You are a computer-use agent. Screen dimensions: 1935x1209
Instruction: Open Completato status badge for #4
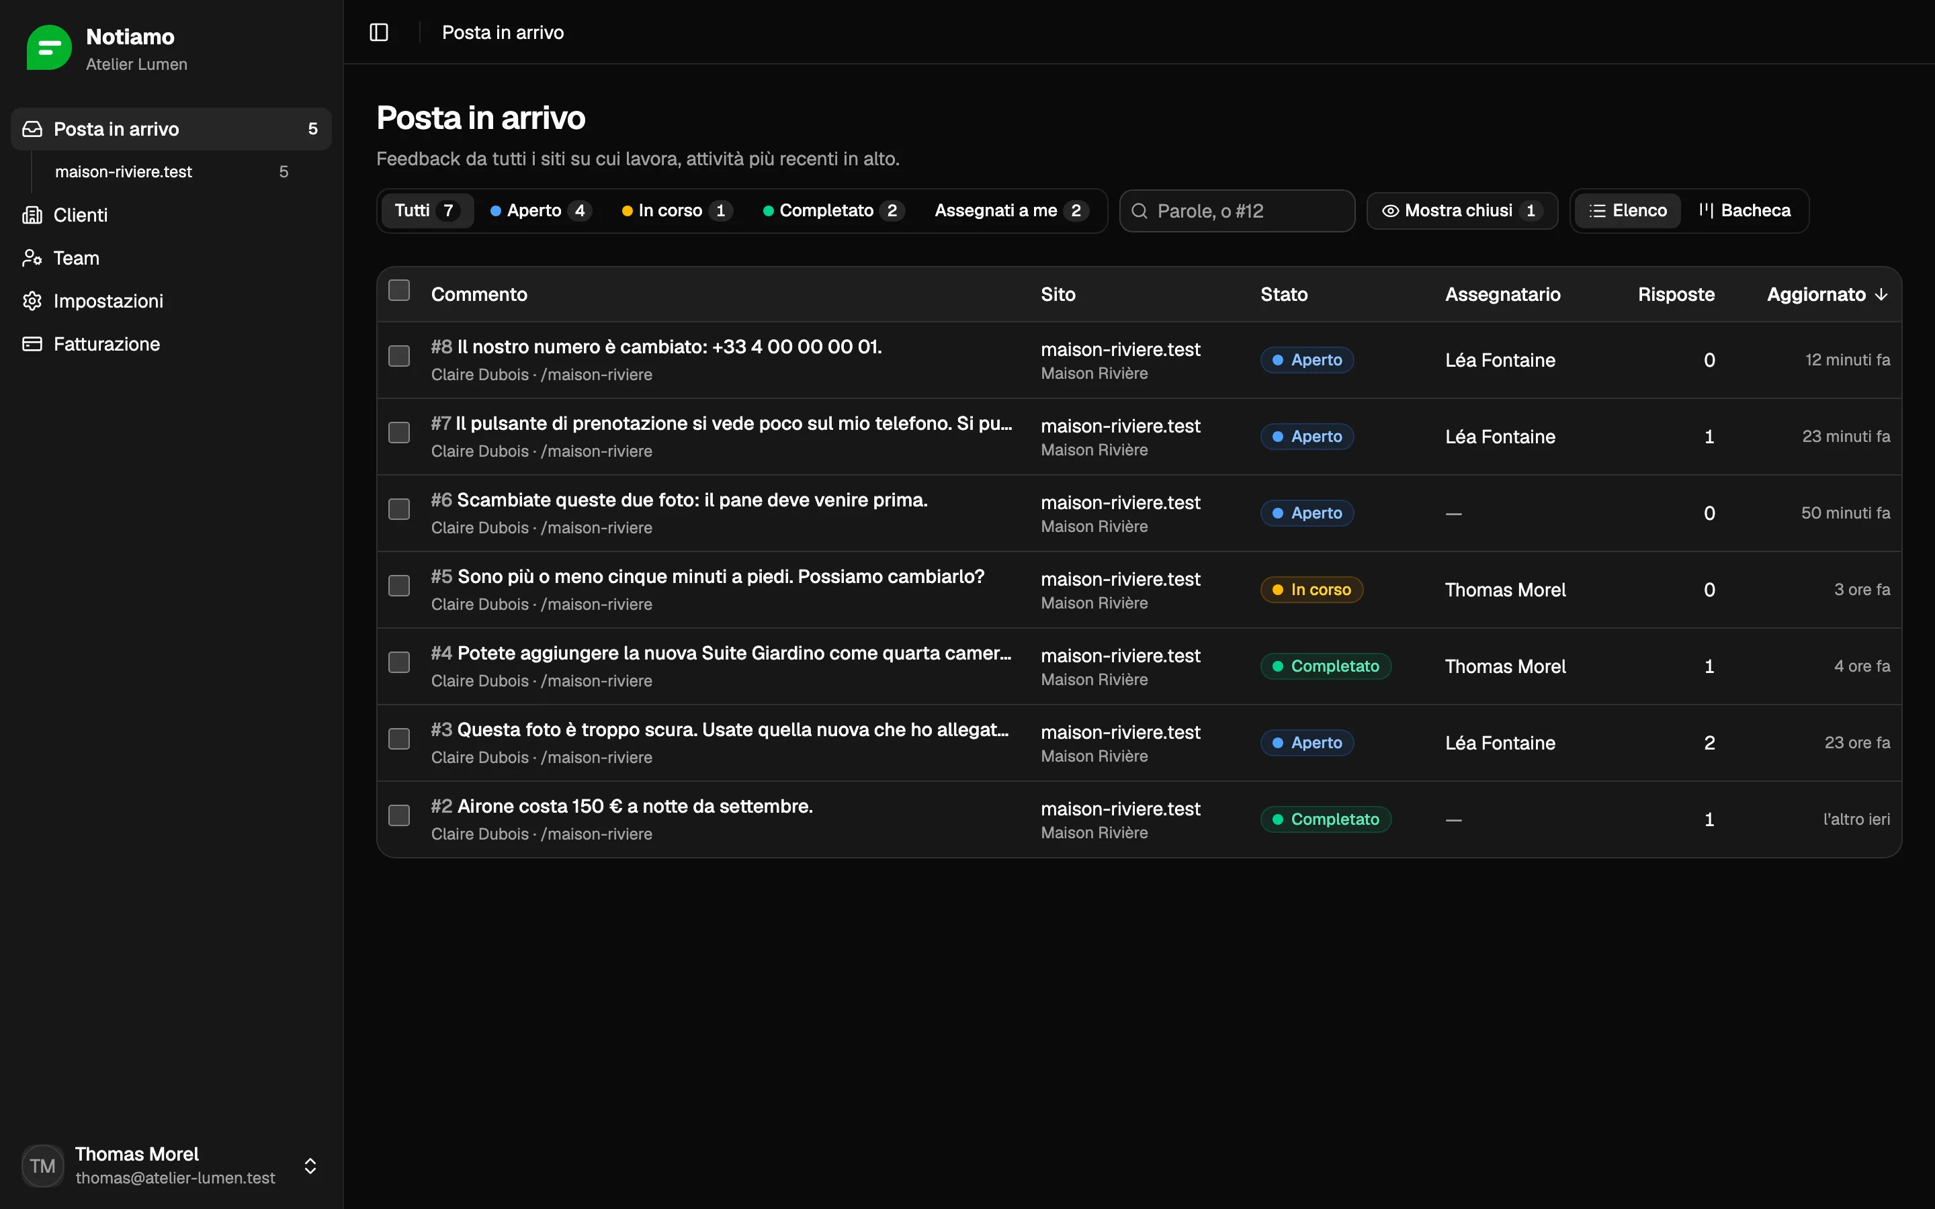pyautogui.click(x=1326, y=666)
